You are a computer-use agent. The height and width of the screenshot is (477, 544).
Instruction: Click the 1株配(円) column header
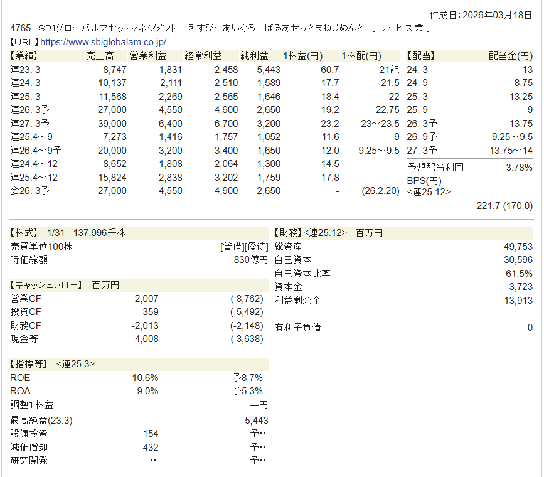(x=361, y=56)
